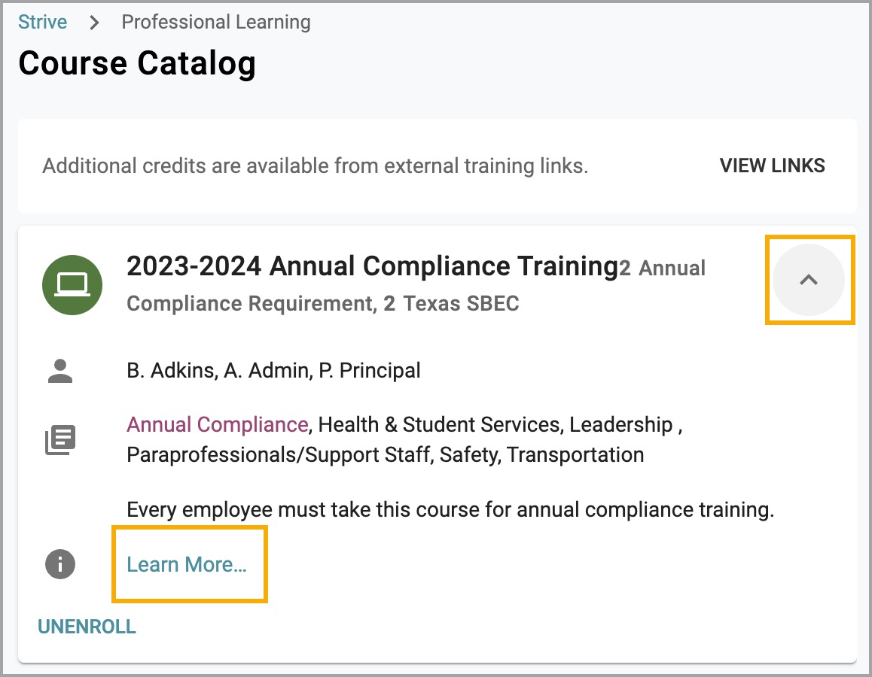Click the person instructor icon

60,371
